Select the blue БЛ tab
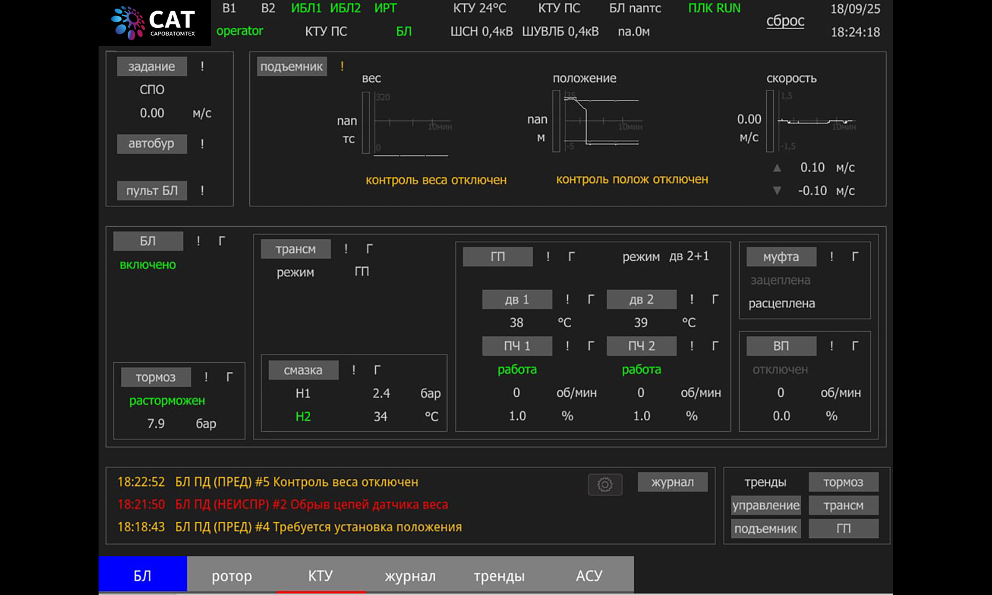992x595 pixels. coord(143,574)
